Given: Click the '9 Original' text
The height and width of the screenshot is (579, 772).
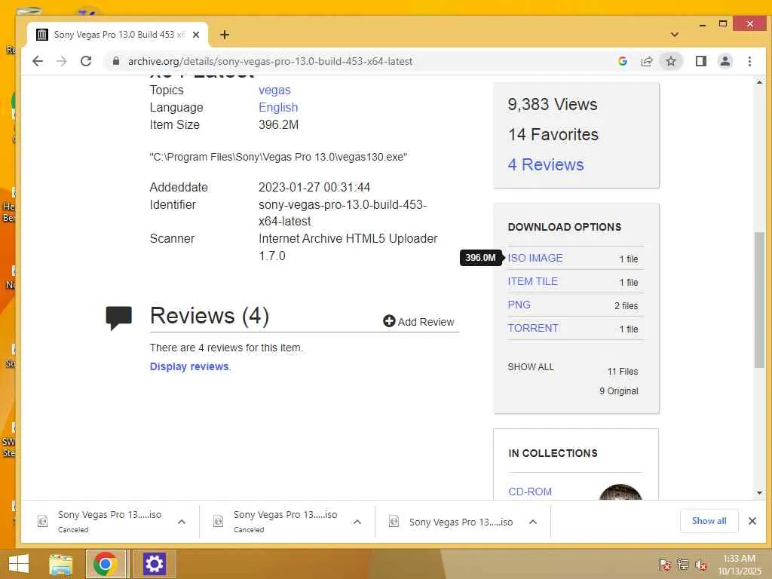Looking at the screenshot, I should [x=619, y=391].
